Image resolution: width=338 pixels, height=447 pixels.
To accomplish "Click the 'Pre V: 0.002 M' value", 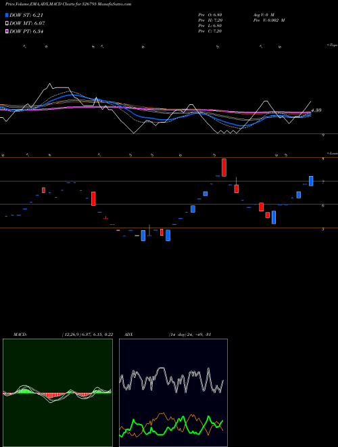I will pos(269,20).
